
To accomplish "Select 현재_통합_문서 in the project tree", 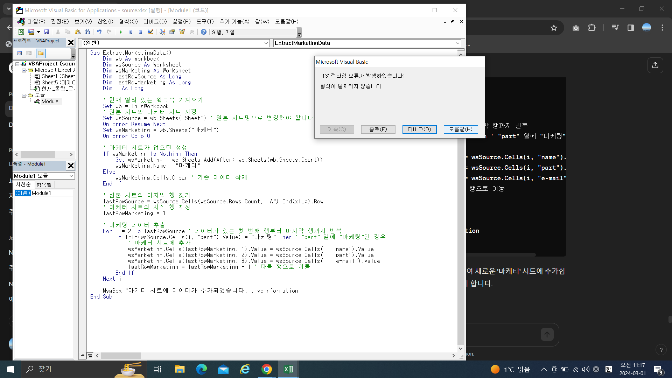I will pos(58,89).
